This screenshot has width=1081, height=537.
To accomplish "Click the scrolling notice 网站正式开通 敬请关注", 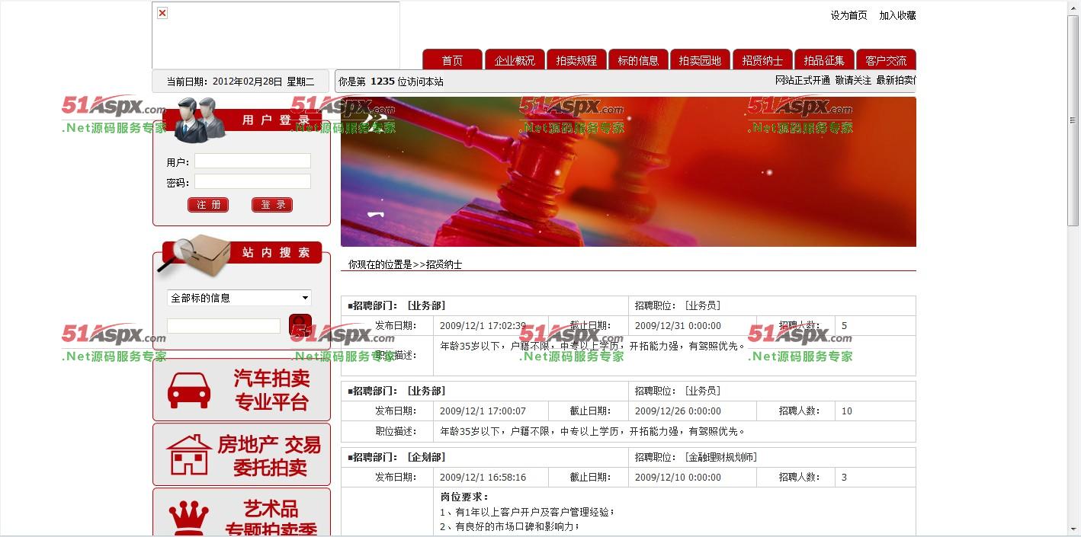I will (x=823, y=80).
